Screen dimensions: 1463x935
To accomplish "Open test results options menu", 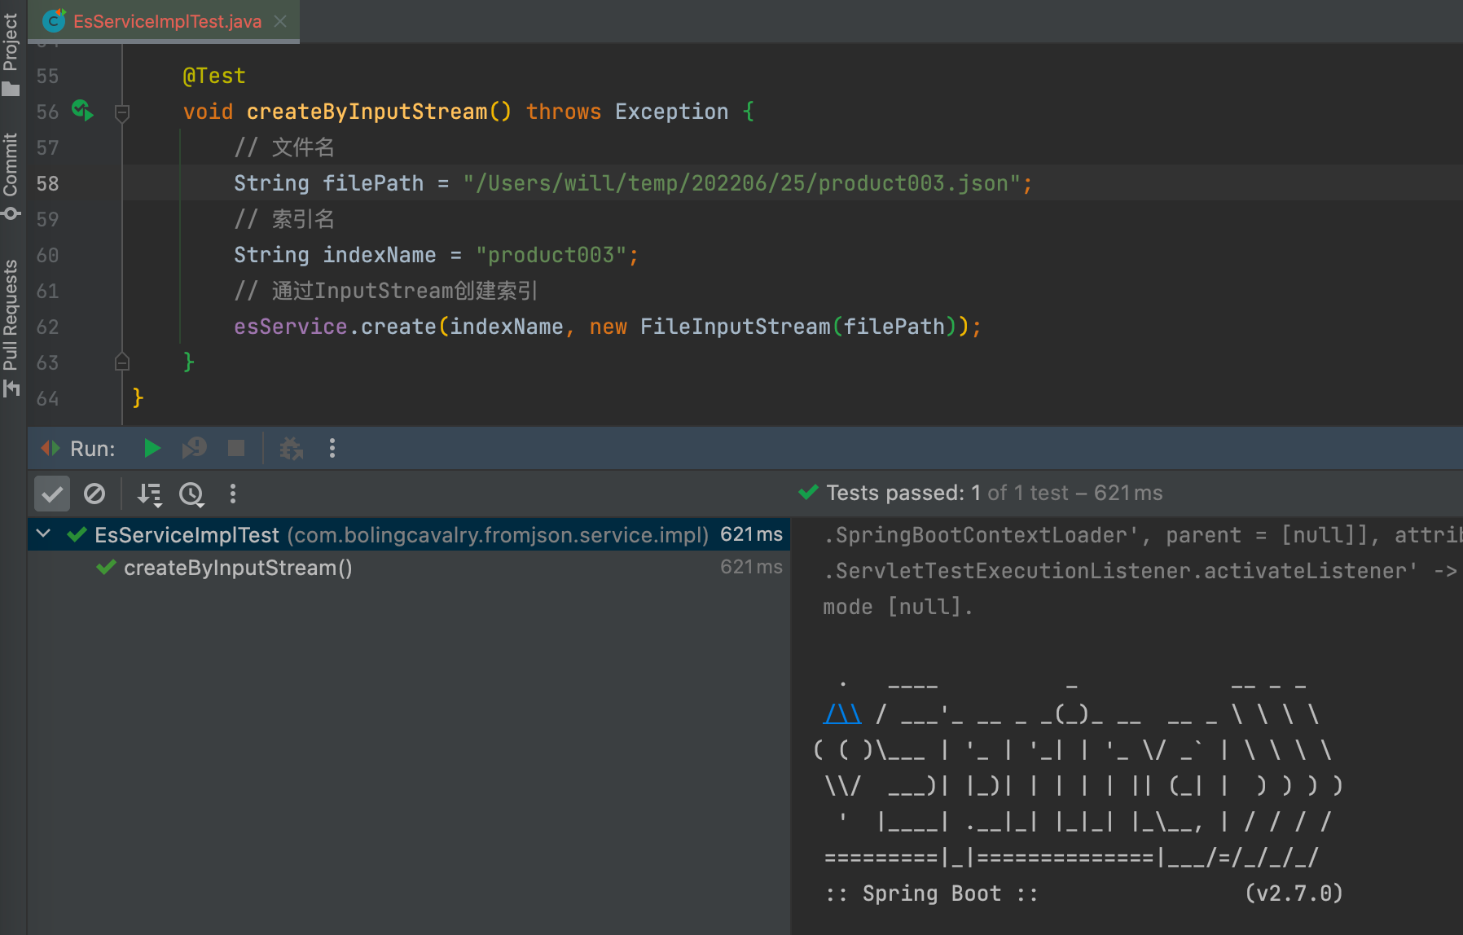I will click(x=233, y=494).
